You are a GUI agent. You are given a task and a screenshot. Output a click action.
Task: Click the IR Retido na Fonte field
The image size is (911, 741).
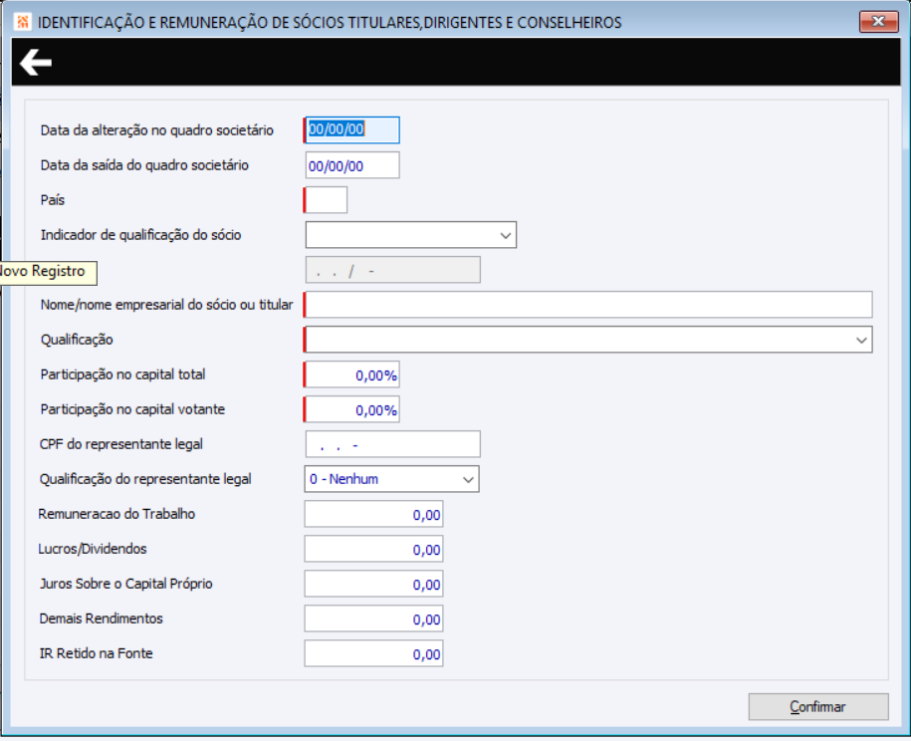(373, 653)
